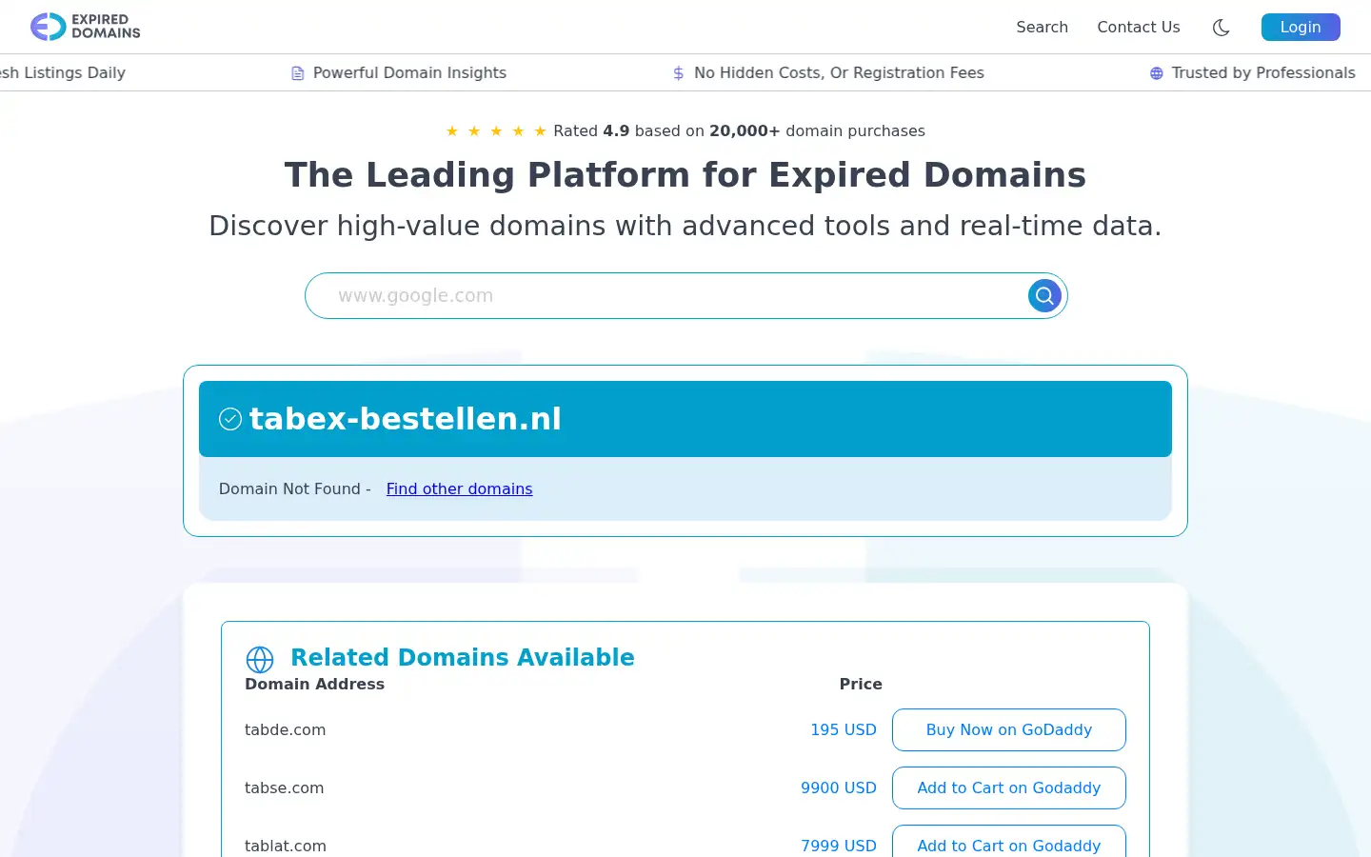The width and height of the screenshot is (1371, 857).
Task: Follow the Find other domains link
Action: click(x=459, y=488)
